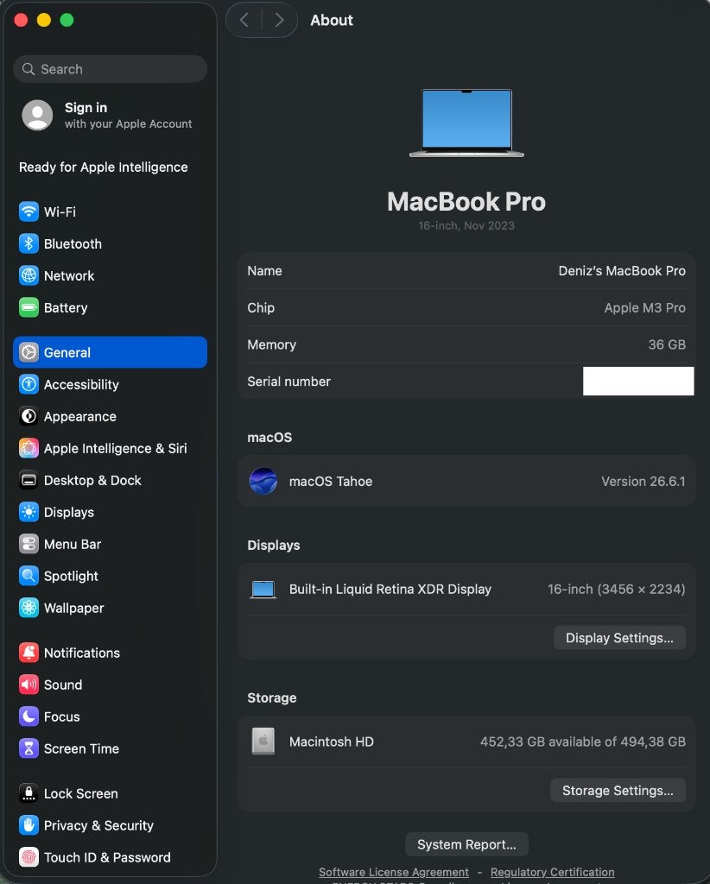Screen dimensions: 710x884
Task: Click Sign in with your Apple Account
Action: pyautogui.click(x=111, y=115)
